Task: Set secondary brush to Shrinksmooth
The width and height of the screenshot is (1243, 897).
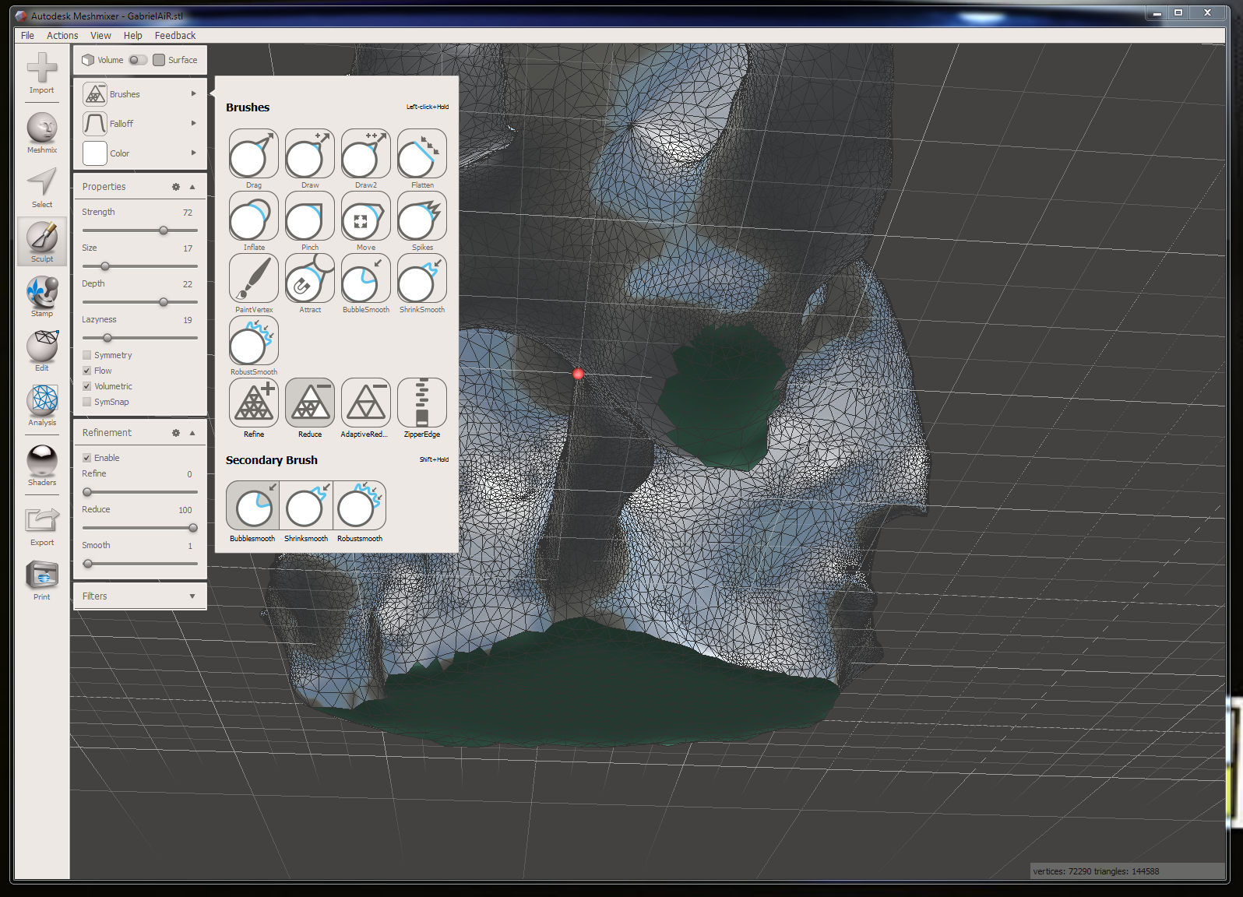Action: pos(306,505)
